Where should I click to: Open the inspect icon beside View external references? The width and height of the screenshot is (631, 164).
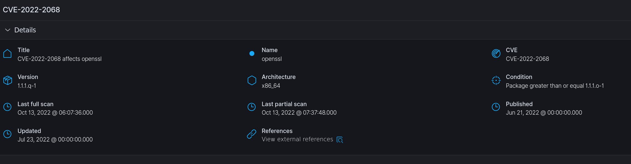click(x=340, y=140)
